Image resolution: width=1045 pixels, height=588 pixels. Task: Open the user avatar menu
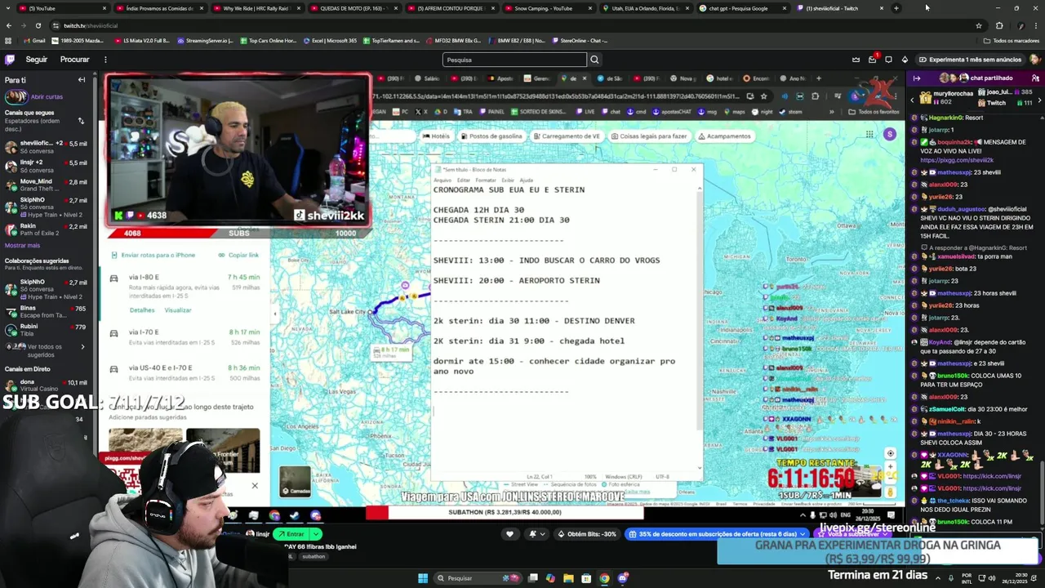pyautogui.click(x=1034, y=60)
